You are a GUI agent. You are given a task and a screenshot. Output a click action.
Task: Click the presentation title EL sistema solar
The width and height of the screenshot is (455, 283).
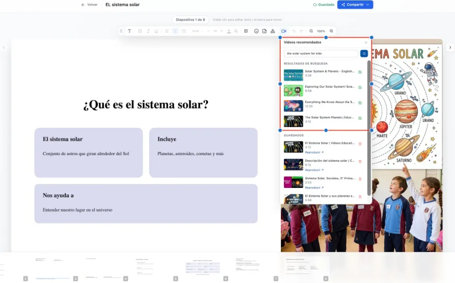123,4
